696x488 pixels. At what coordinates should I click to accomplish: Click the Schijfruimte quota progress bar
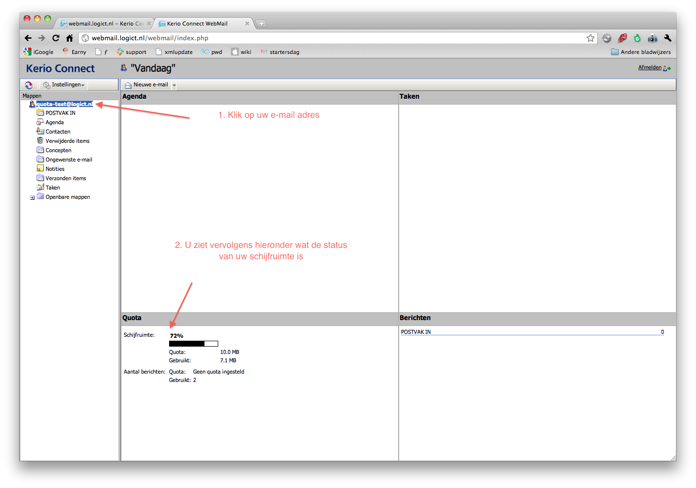coord(194,344)
